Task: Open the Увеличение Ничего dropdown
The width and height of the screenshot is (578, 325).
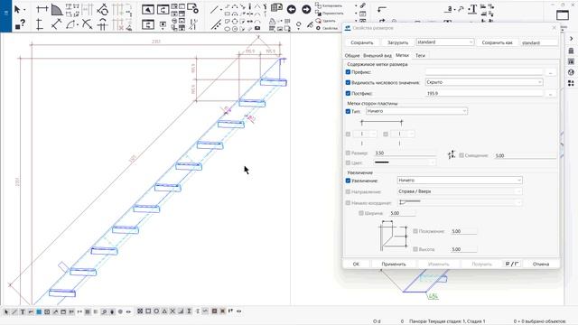Action: (460, 181)
